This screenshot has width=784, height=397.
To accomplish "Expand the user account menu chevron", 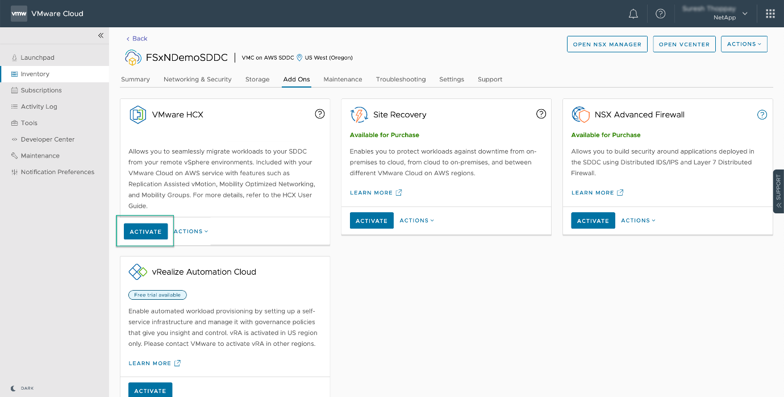I will 745,14.
